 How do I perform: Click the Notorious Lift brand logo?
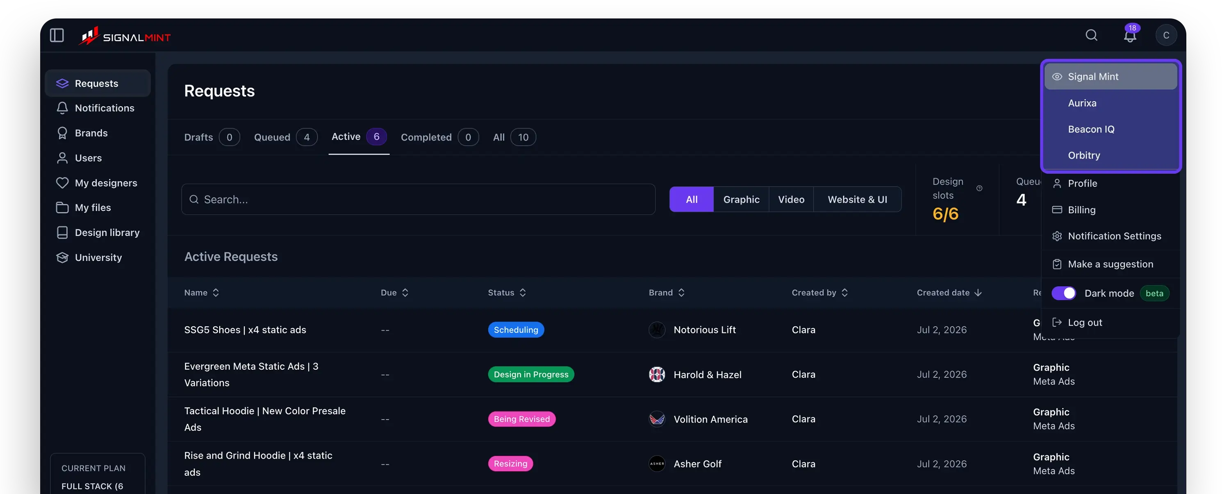tap(657, 330)
